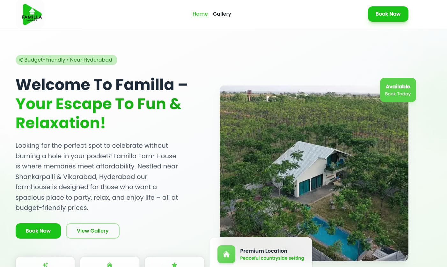
Task: Click the Book Now button below description
Action: [x=38, y=231]
